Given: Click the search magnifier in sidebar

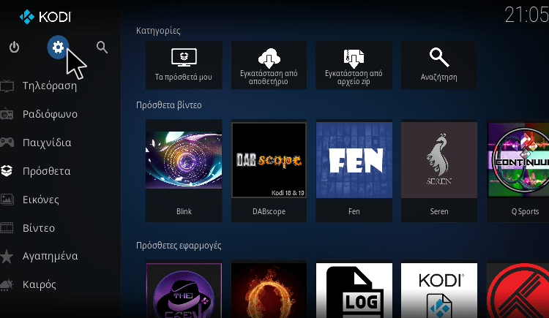Looking at the screenshot, I should [102, 47].
